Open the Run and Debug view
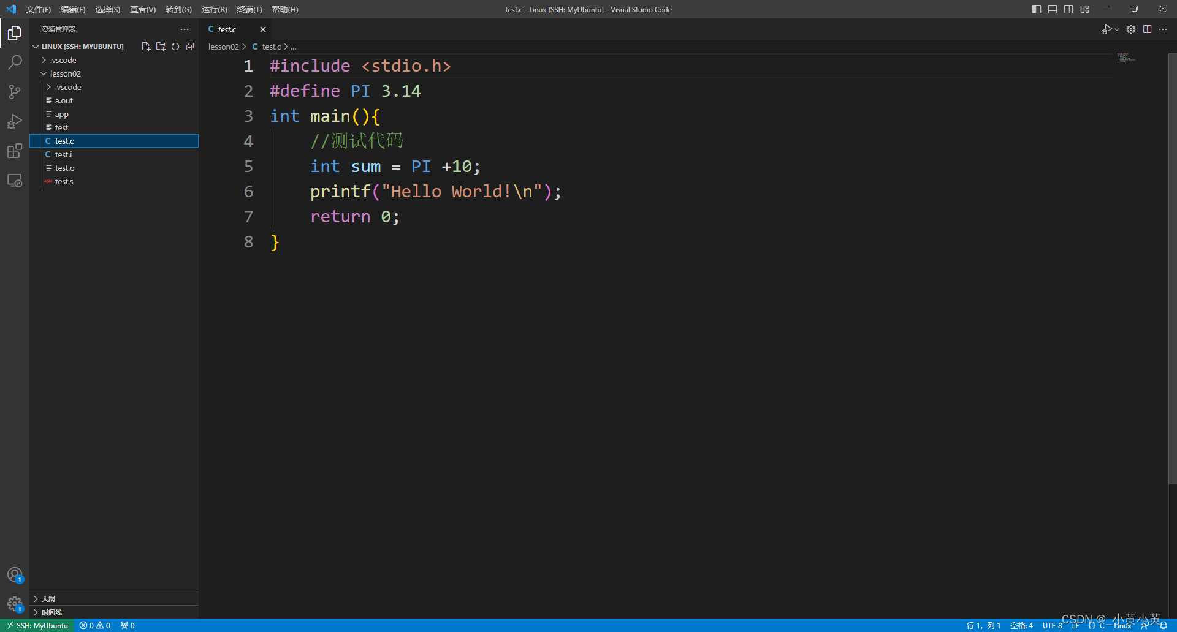This screenshot has width=1177, height=632. click(x=15, y=121)
